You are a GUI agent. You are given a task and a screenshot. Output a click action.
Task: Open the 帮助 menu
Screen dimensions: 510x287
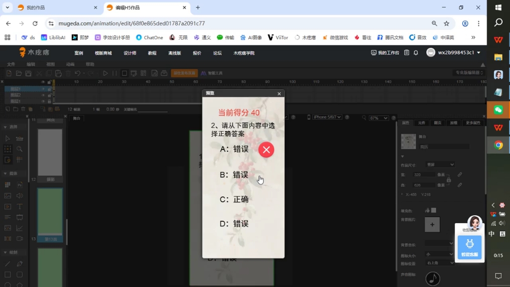(90, 64)
